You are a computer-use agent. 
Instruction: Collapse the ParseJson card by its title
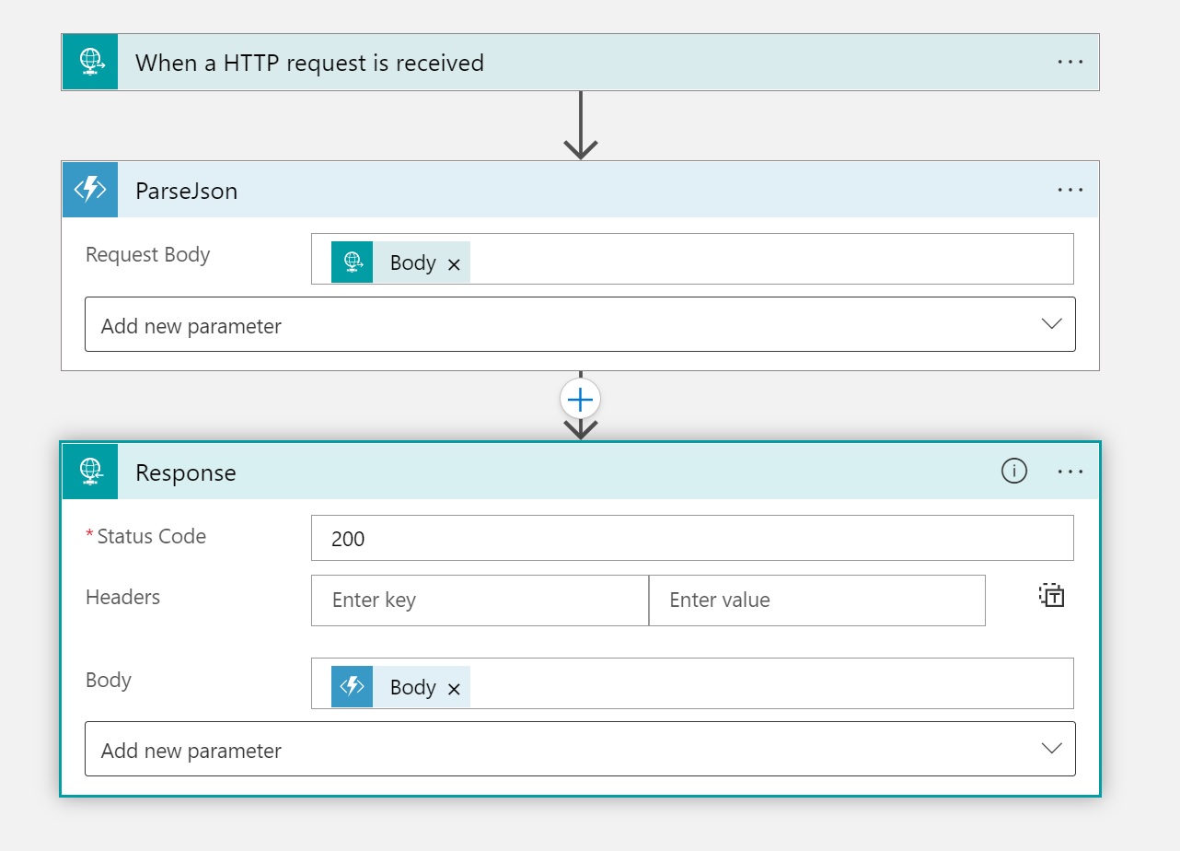187,191
